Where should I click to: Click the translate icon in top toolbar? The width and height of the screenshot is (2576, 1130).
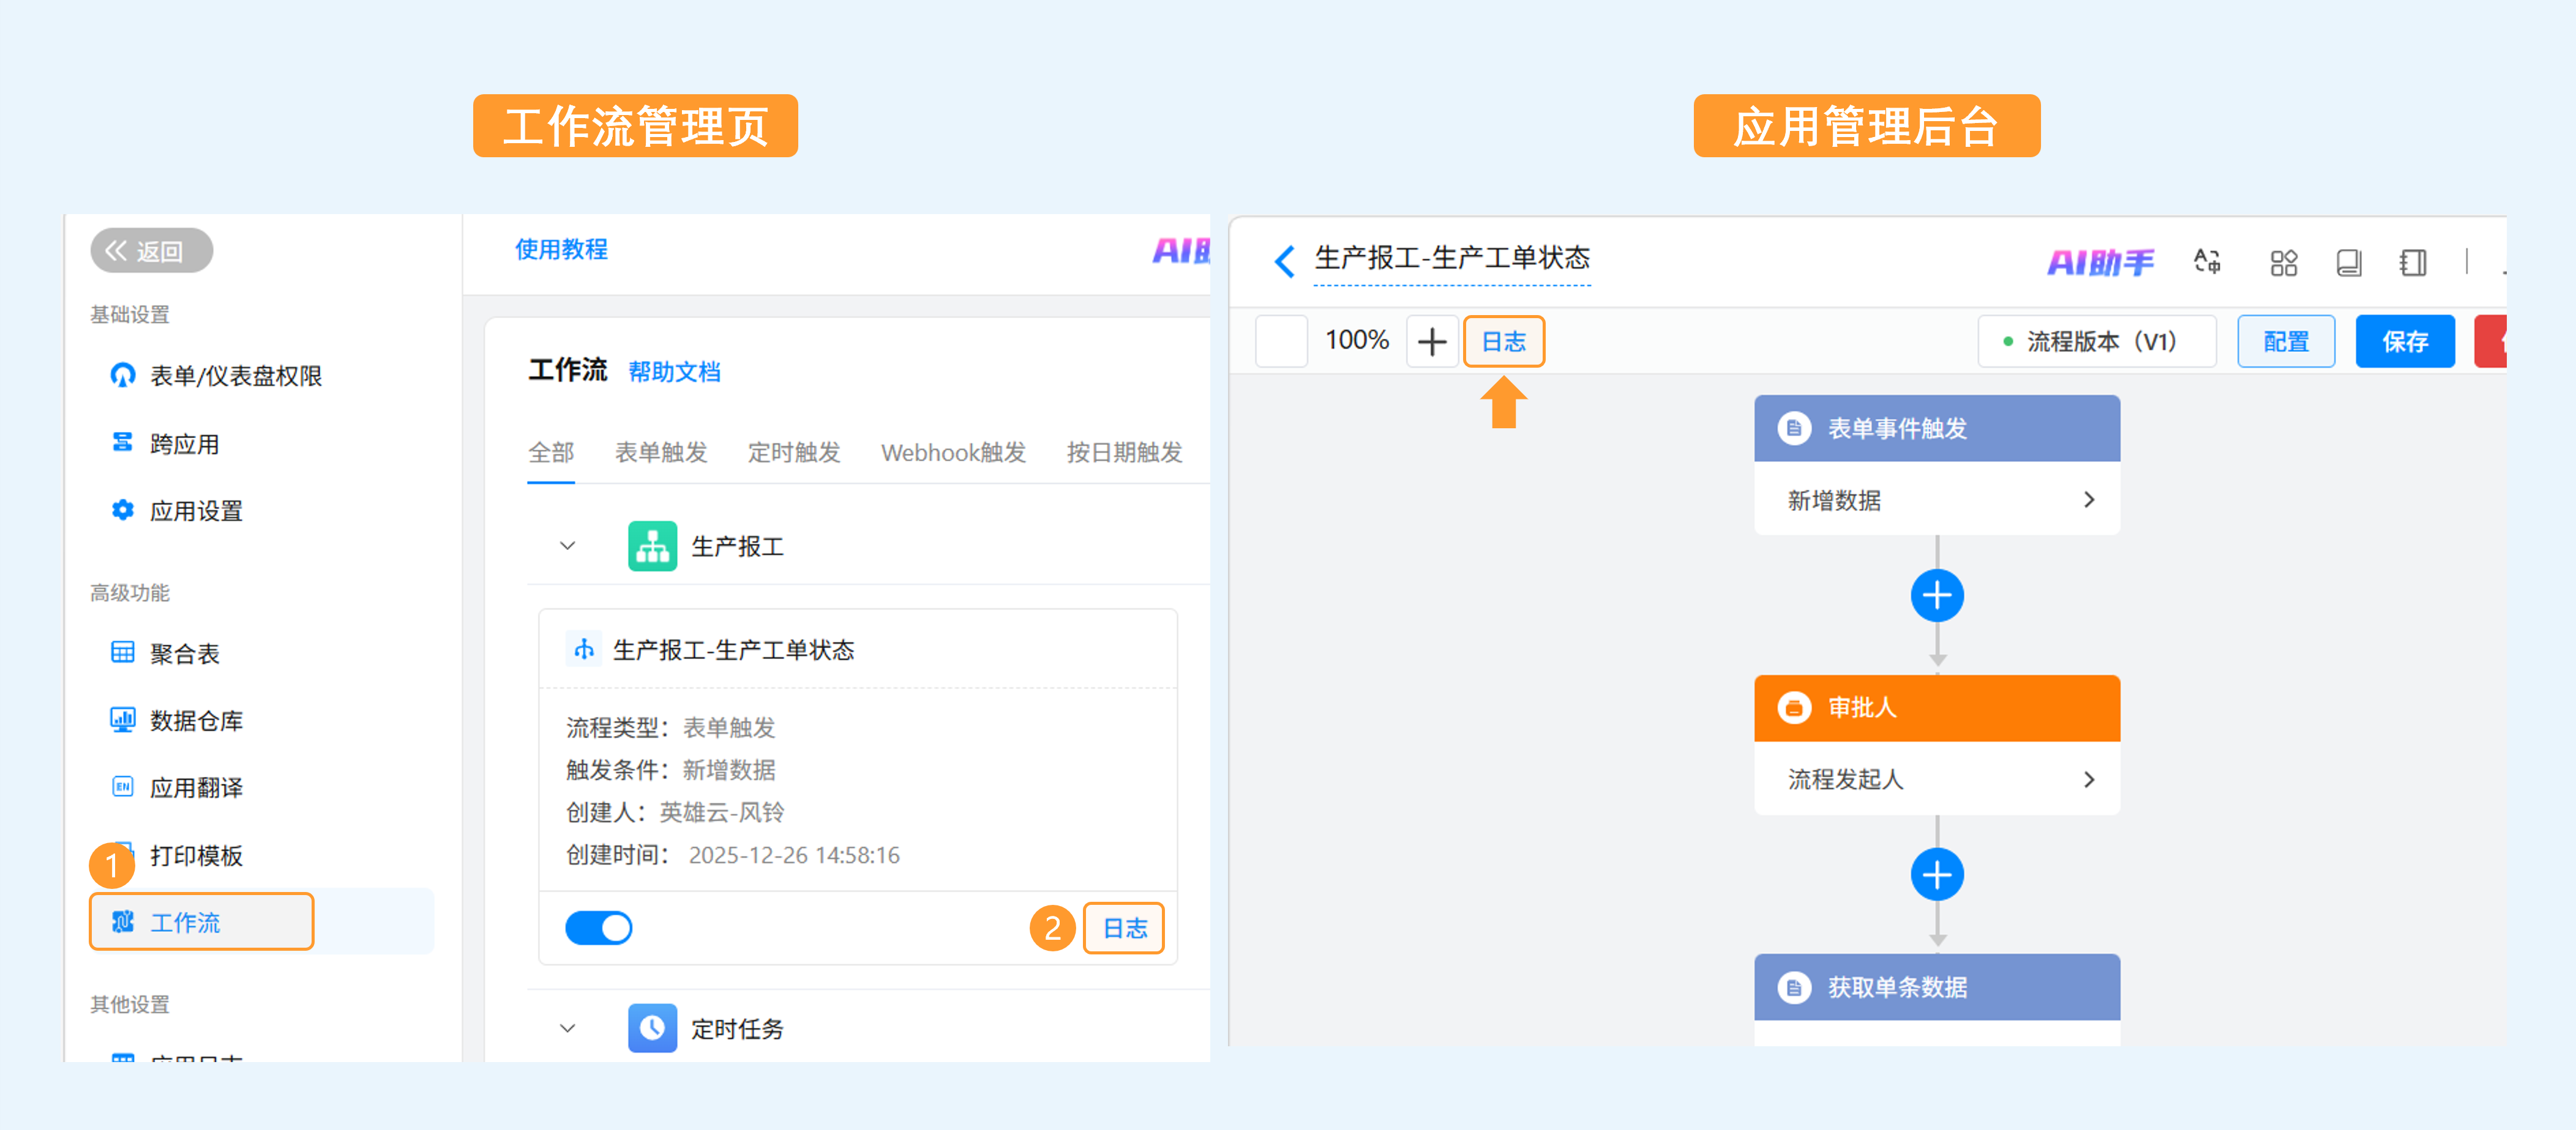click(x=2207, y=262)
